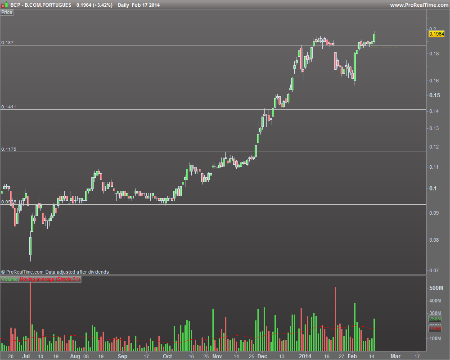Select the 0.1411 horizontal line label

[x=9, y=107]
